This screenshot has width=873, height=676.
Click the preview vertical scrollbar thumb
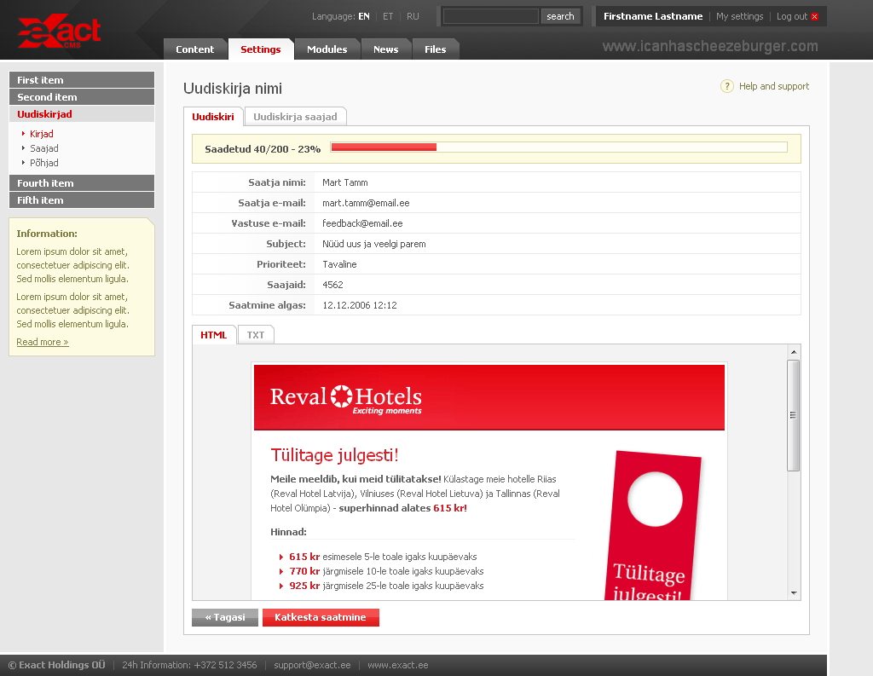(x=794, y=415)
